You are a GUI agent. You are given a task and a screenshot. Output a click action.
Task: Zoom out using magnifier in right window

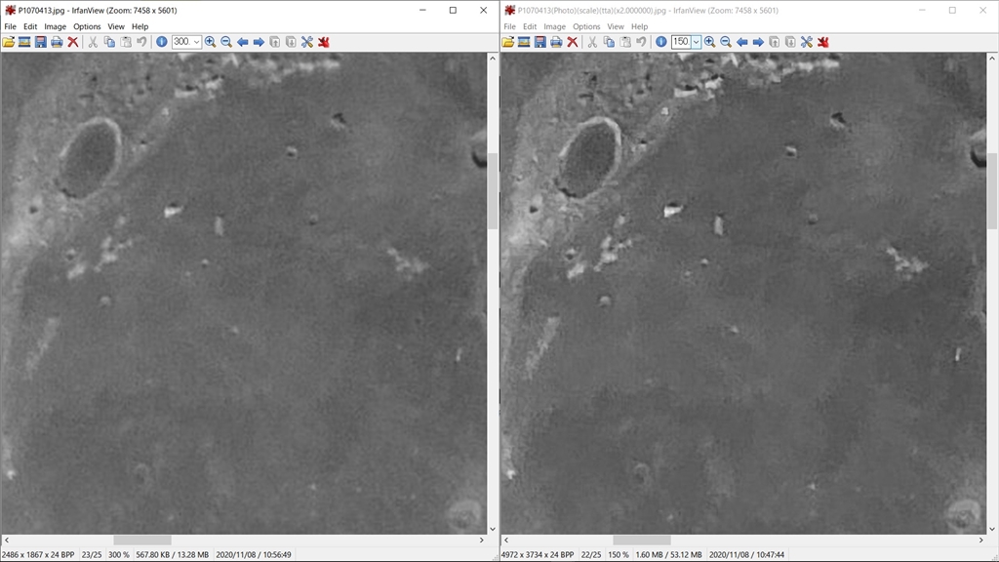(726, 42)
